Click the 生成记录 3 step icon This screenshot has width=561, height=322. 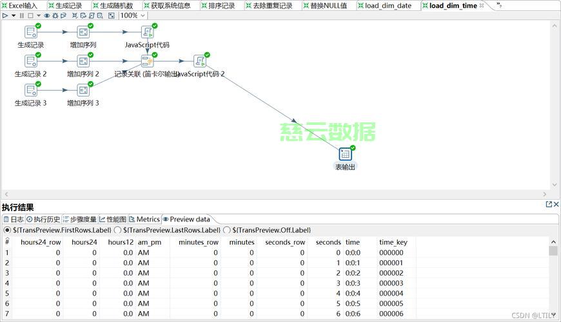[30, 90]
